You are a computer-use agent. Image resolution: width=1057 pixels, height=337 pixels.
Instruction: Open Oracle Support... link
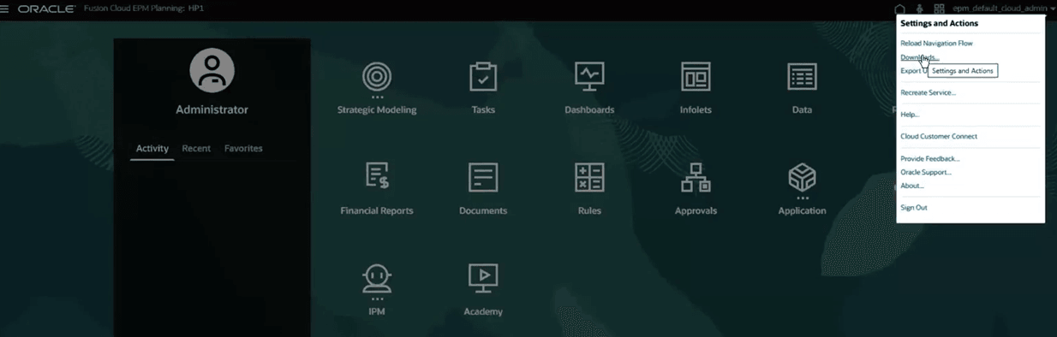click(x=925, y=172)
